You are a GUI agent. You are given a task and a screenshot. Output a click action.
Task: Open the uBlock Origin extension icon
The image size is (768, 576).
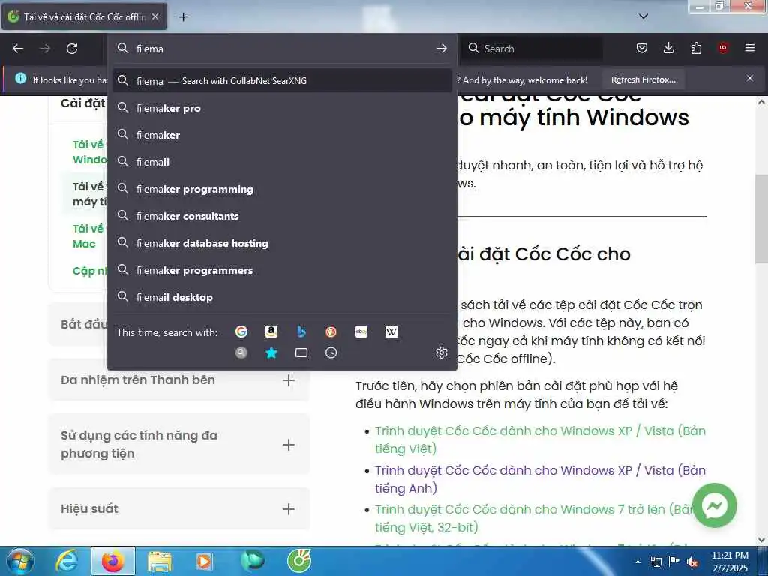click(723, 48)
